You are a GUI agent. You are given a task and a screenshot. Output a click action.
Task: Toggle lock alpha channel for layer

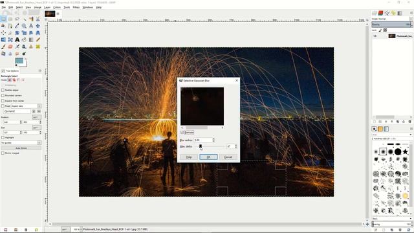pos(385,30)
